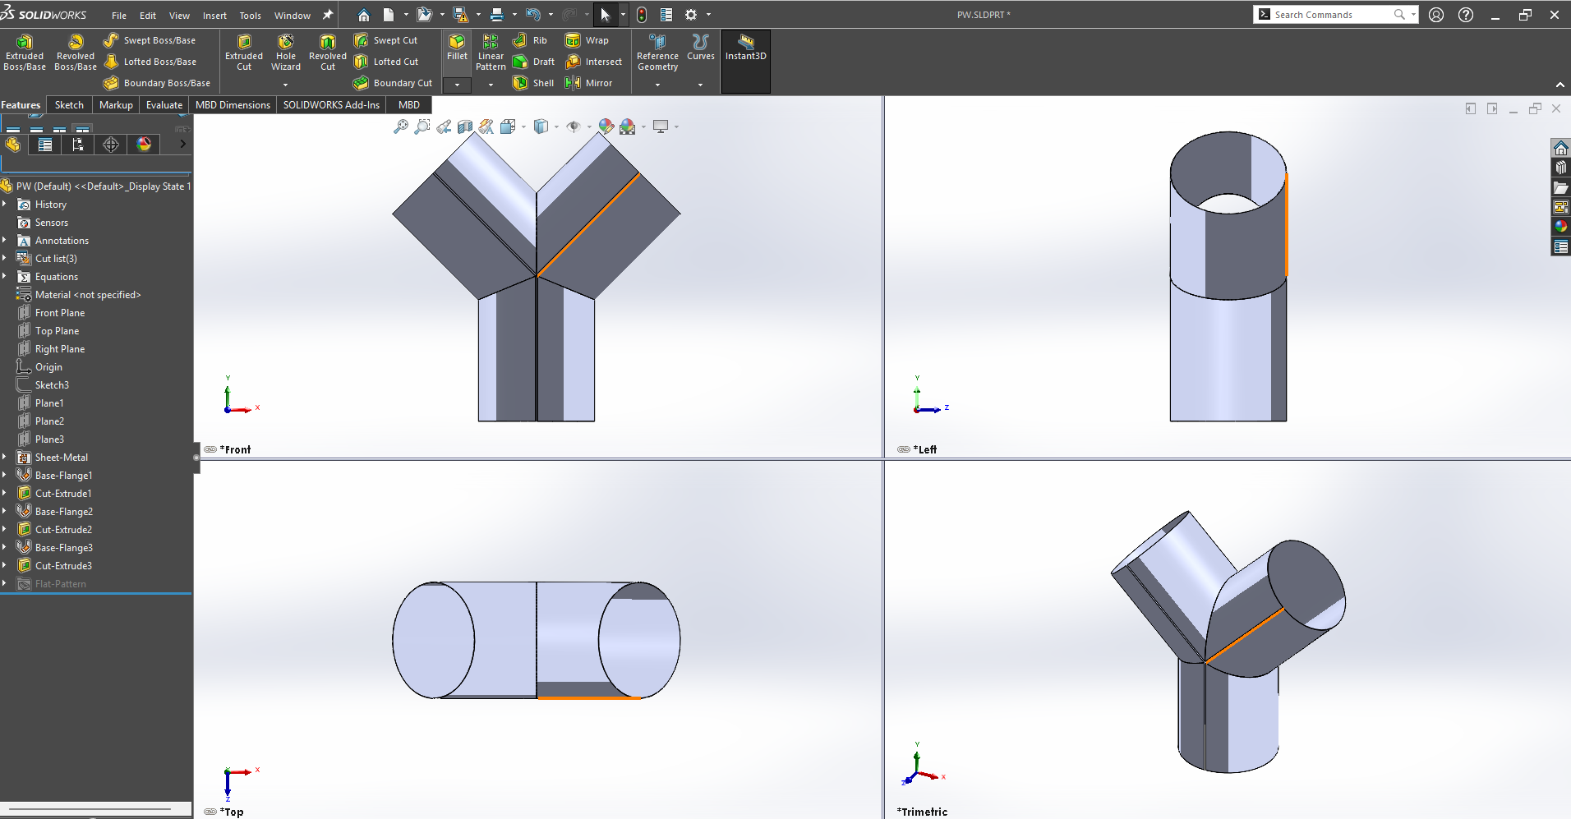Open the Fillet dropdown arrow
The width and height of the screenshot is (1571, 819).
457,85
